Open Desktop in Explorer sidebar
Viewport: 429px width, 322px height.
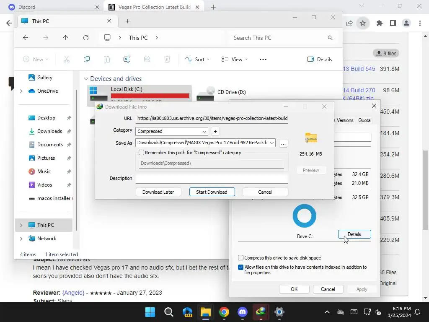point(46,118)
